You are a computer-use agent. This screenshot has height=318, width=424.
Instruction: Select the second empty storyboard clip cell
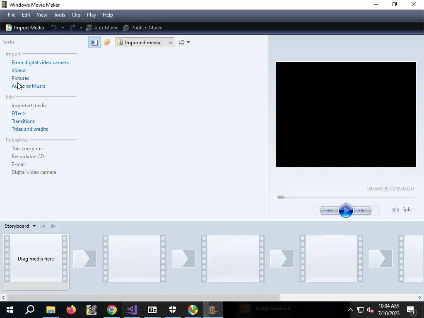click(x=135, y=259)
